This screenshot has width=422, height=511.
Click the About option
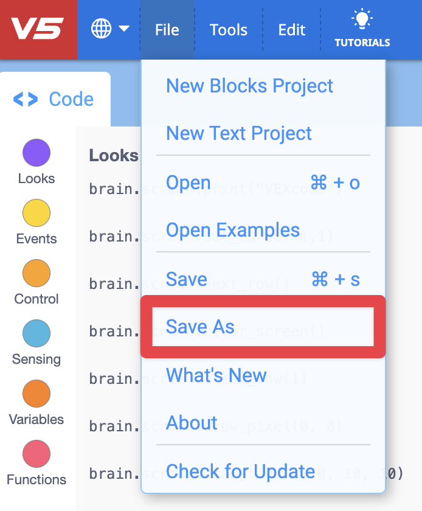point(192,423)
